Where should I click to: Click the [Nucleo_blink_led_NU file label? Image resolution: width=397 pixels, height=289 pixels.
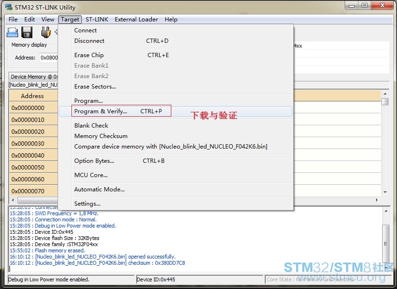(x=33, y=85)
